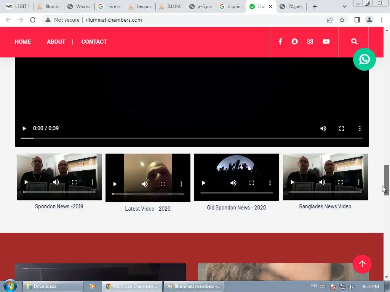This screenshot has width=390, height=292.
Task: Open more options on the main video
Action: (360, 129)
